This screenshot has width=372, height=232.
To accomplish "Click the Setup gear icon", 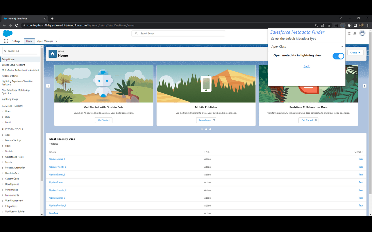I will coord(349,33).
